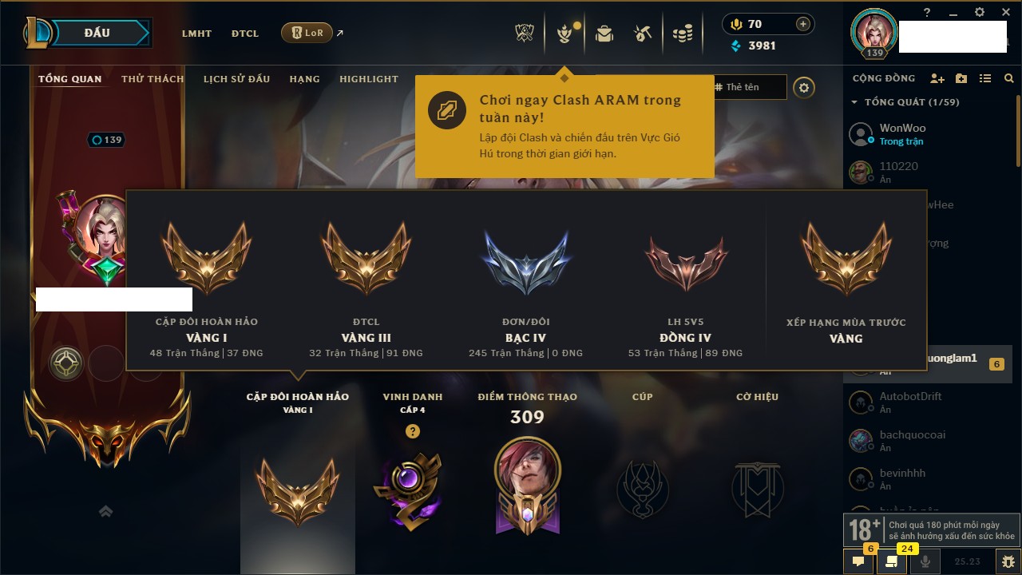Viewport: 1022px width, 575px height.
Task: Open the Loot hammer icon
Action: tap(643, 33)
